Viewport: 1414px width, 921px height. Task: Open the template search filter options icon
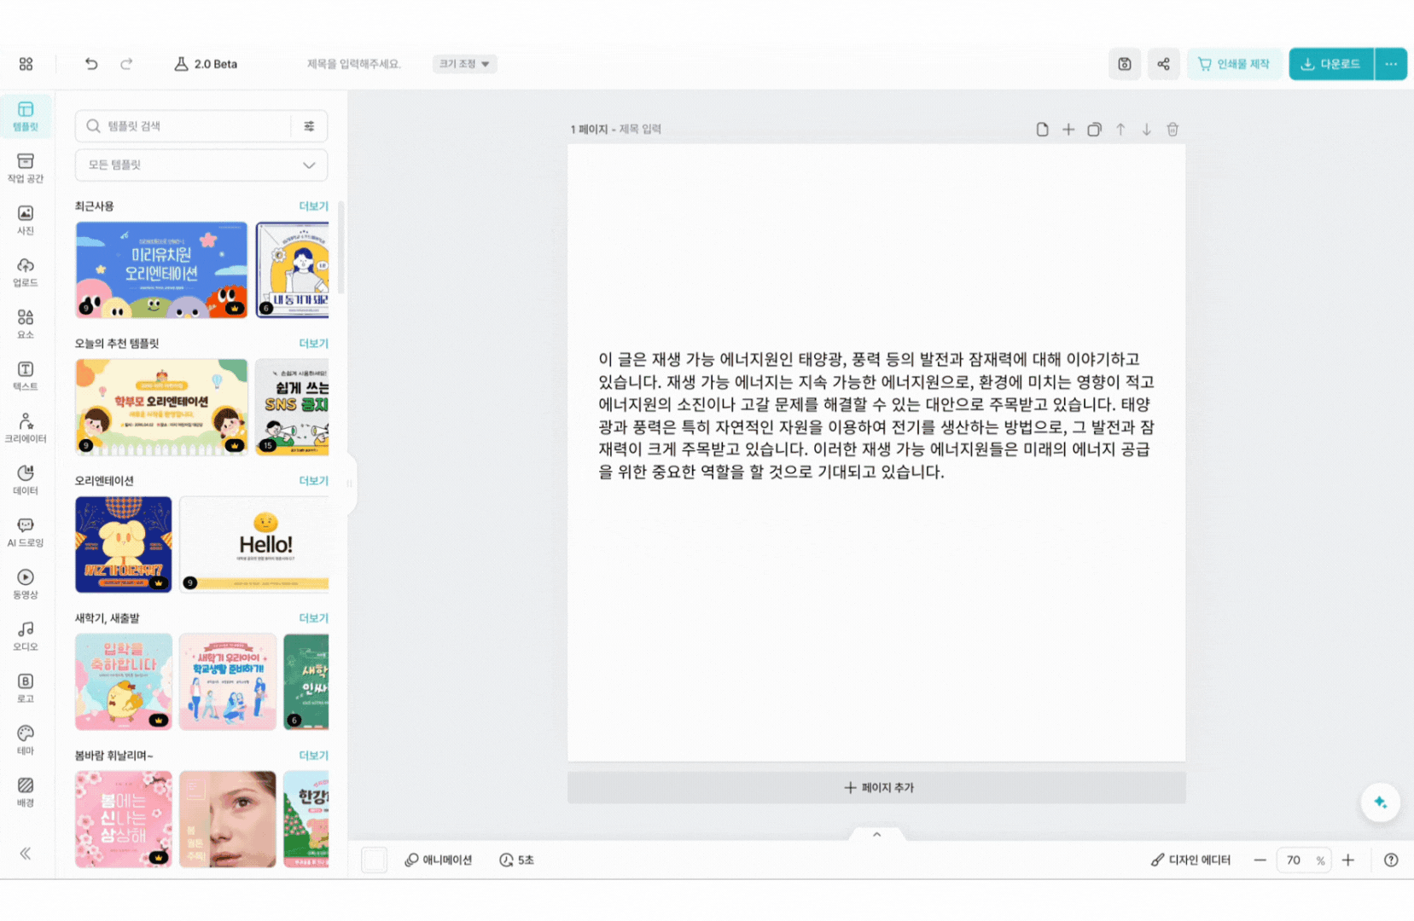(x=309, y=126)
